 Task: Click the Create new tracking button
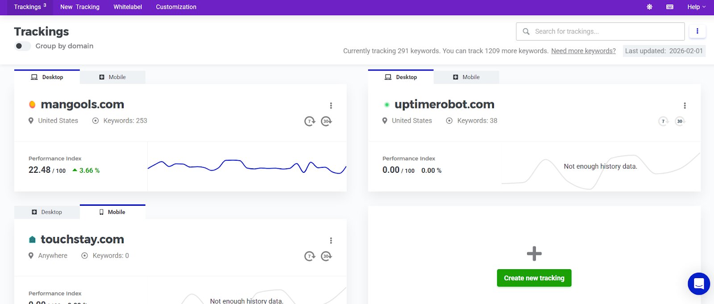534,278
